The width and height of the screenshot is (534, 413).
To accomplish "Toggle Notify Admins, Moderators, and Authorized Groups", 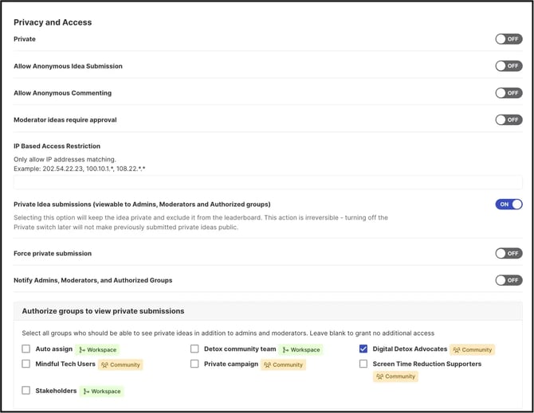I will (508, 280).
